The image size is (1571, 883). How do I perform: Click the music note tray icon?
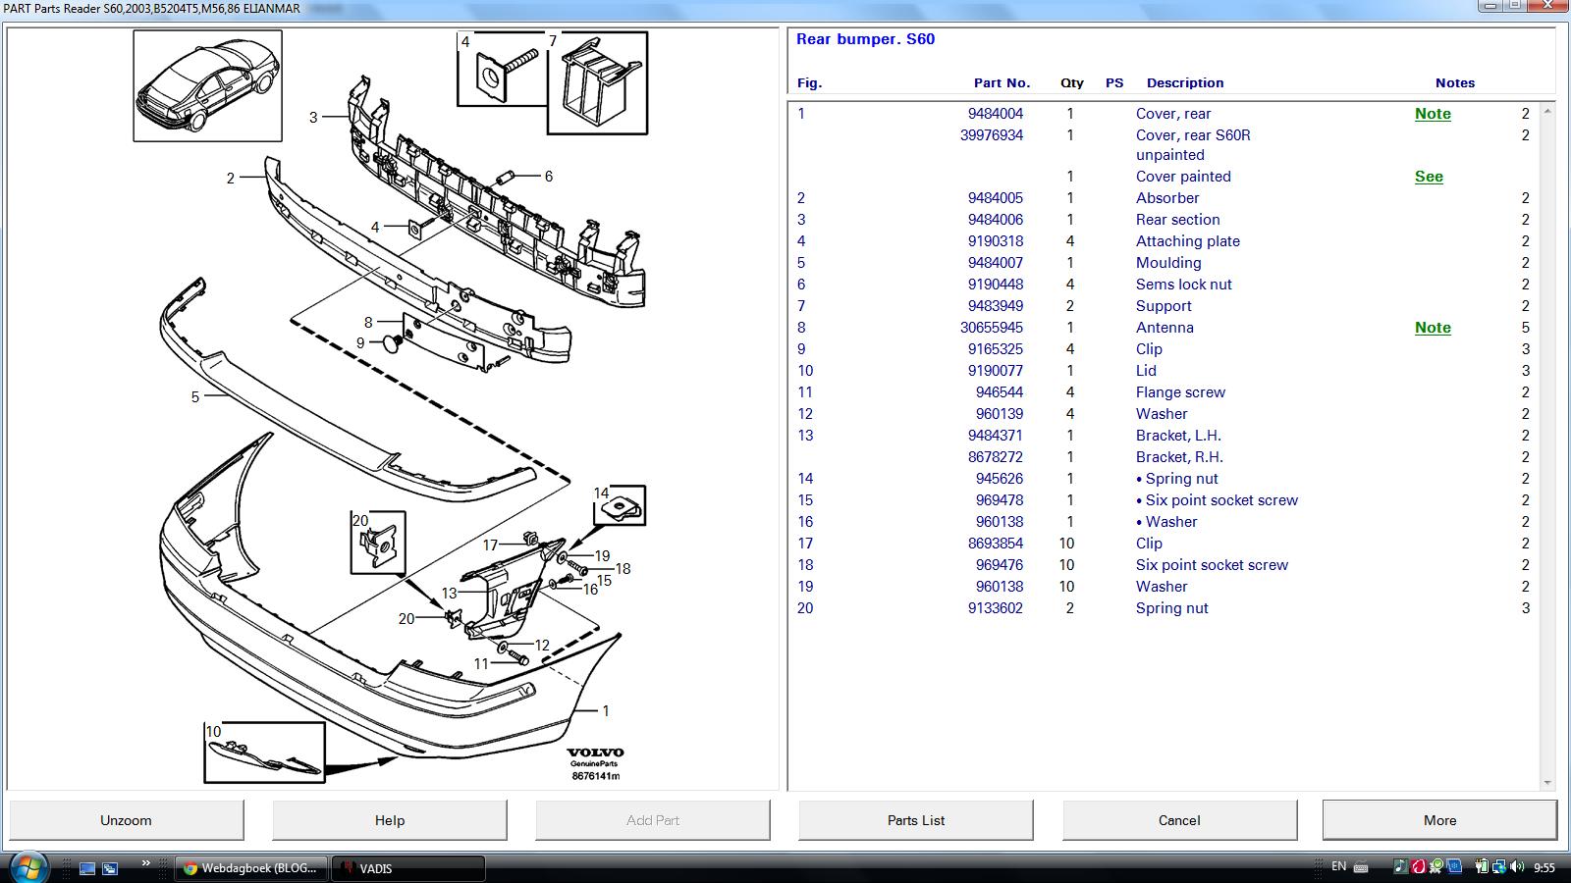click(x=1400, y=867)
